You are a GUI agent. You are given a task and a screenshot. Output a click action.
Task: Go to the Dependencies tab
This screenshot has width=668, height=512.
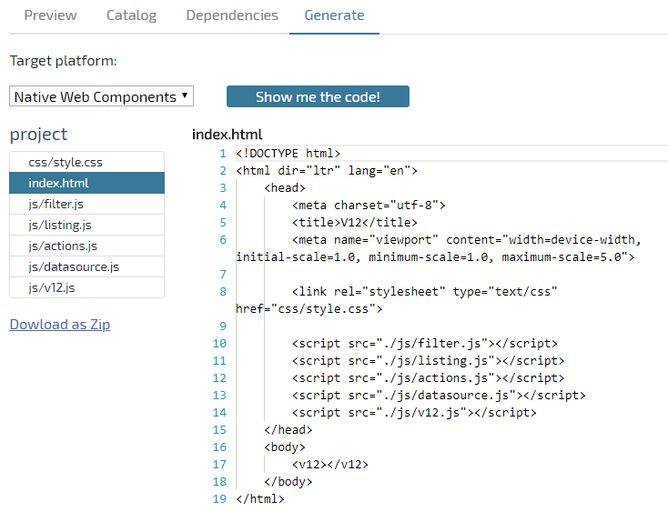pyautogui.click(x=232, y=15)
